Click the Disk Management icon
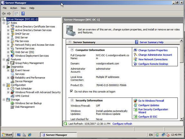The height and width of the screenshot is (139, 185). (13, 107)
